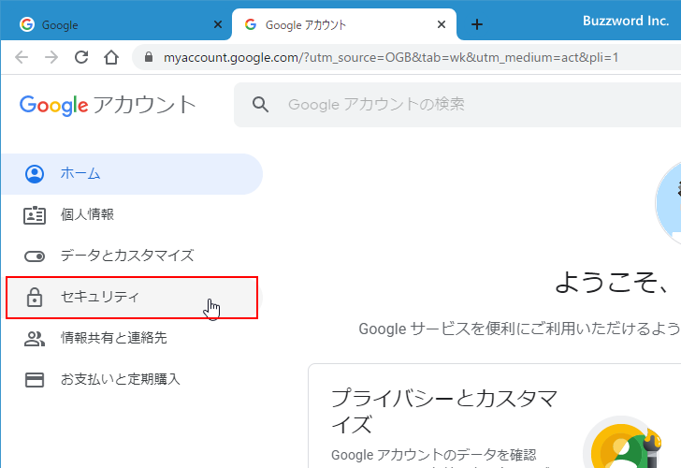Go forward to the next page

pyautogui.click(x=51, y=57)
